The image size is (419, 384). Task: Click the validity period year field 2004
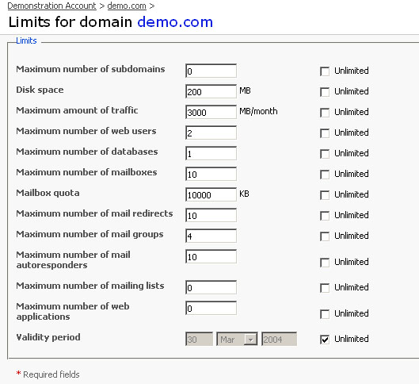[280, 339]
